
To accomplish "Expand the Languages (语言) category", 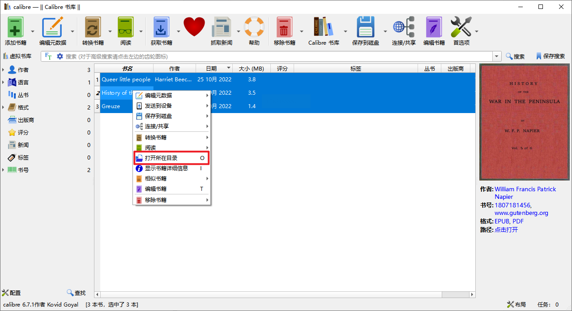I will [x=4, y=82].
